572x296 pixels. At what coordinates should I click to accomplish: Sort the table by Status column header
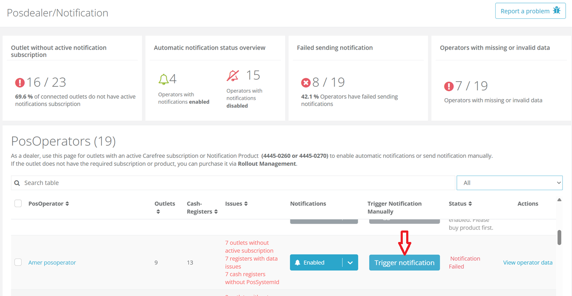click(x=470, y=204)
